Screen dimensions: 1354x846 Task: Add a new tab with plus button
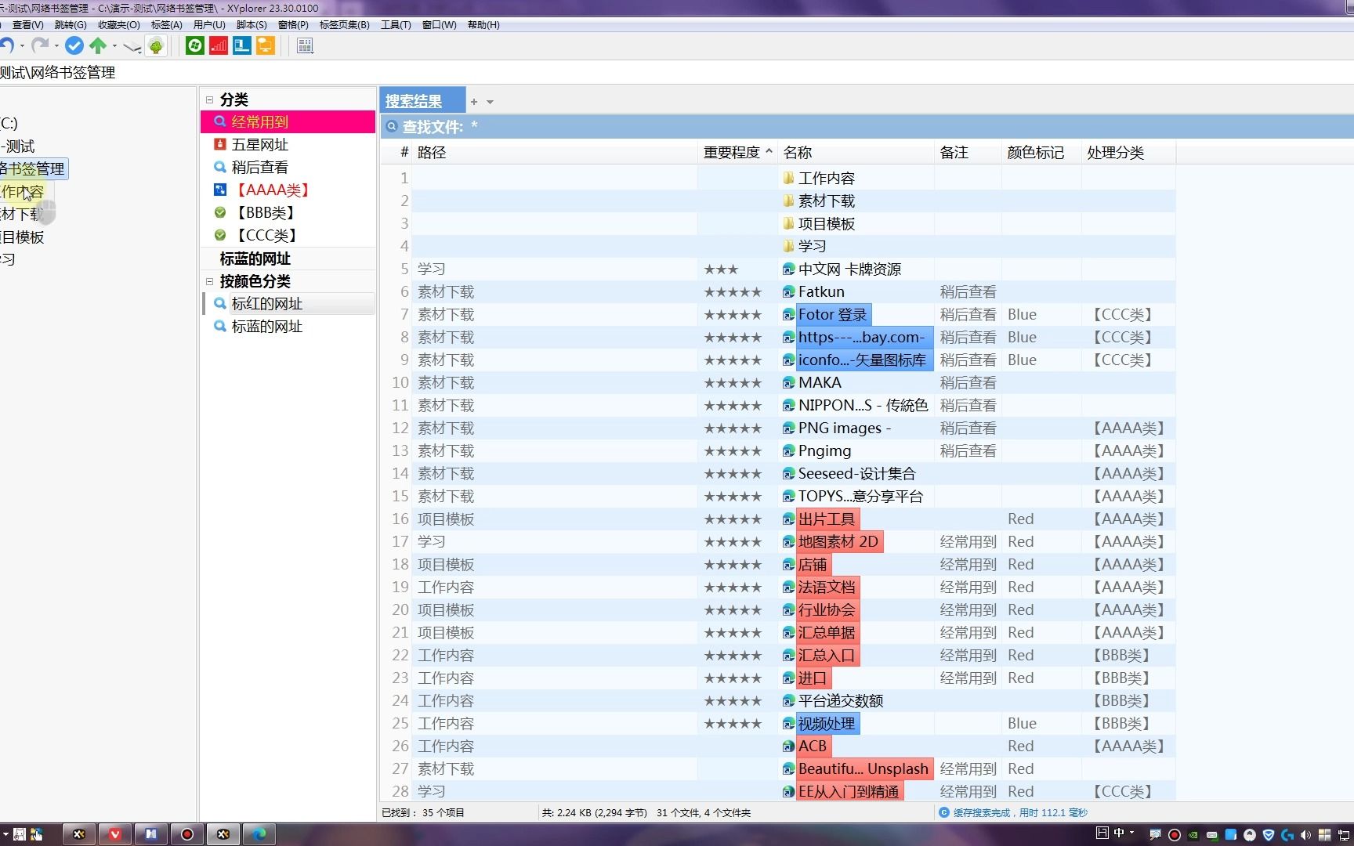pos(473,102)
